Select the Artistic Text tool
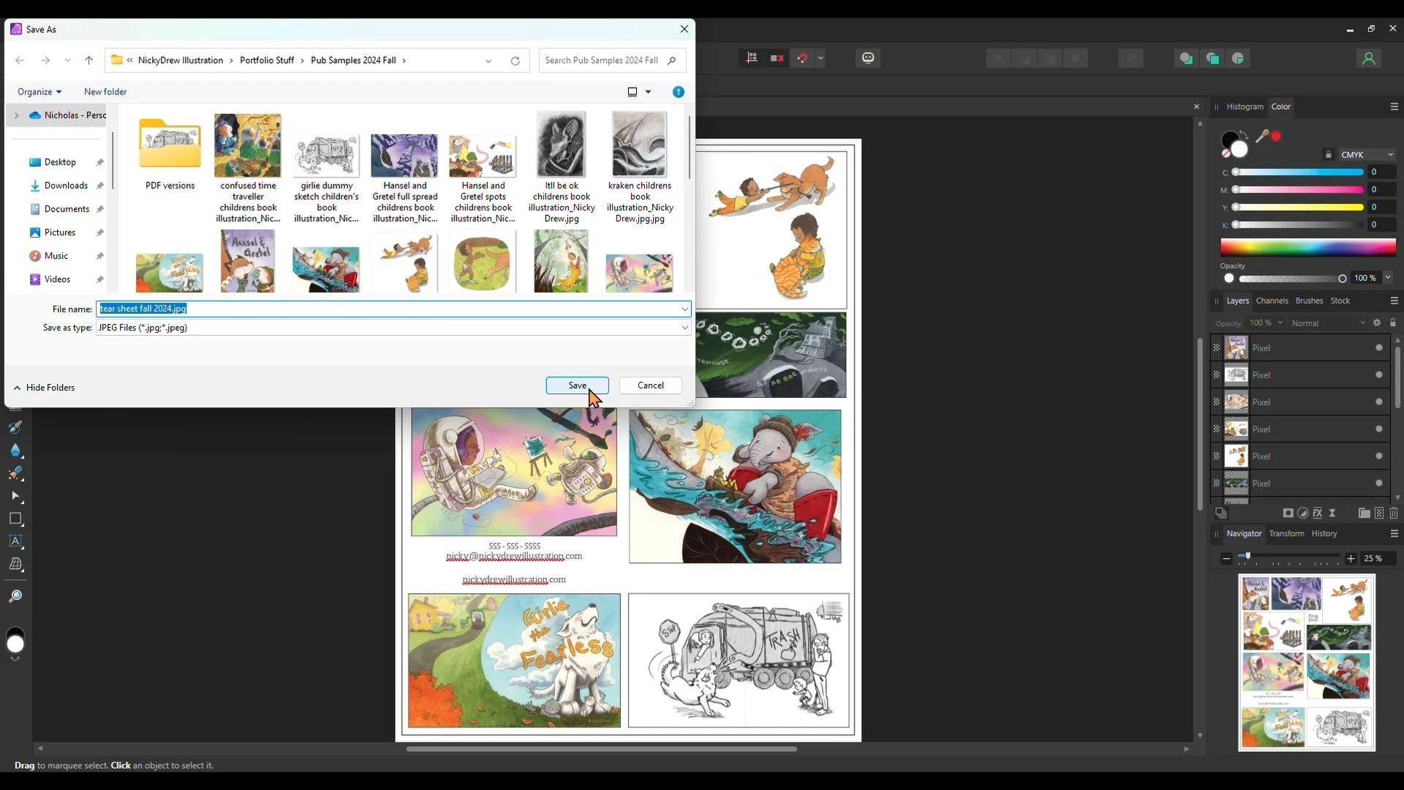The height and width of the screenshot is (790, 1404). point(15,542)
